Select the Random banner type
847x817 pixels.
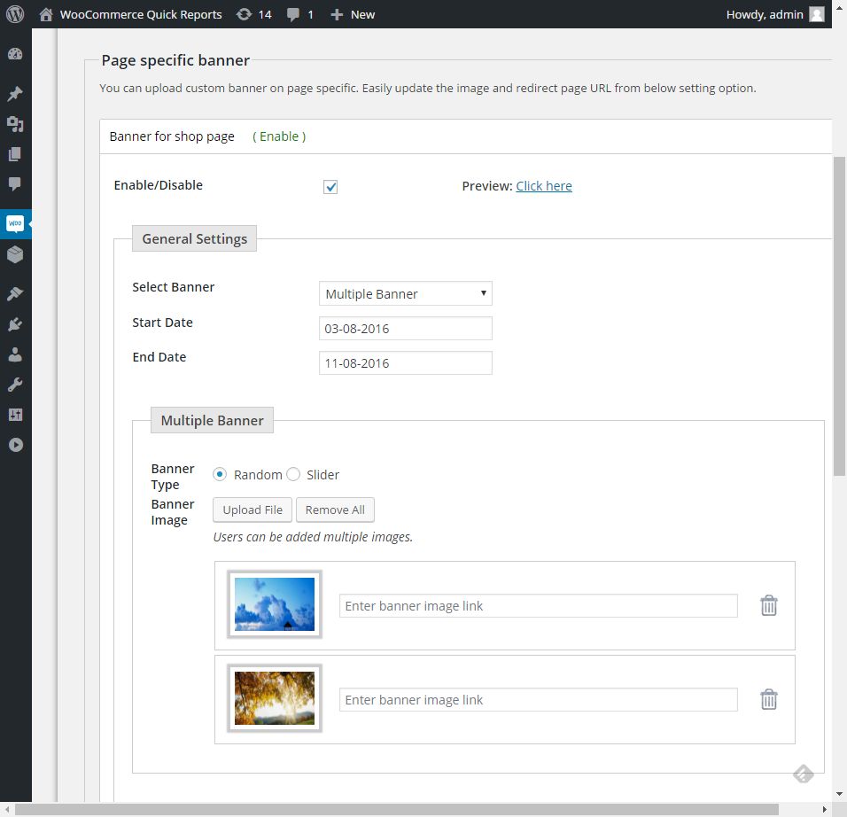[220, 475]
